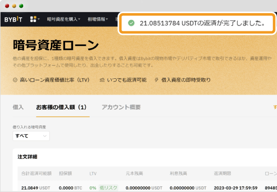Screen dimensions: 277x192
Task: Click the いつでも返済可能 icon
Action: (x=102, y=80)
